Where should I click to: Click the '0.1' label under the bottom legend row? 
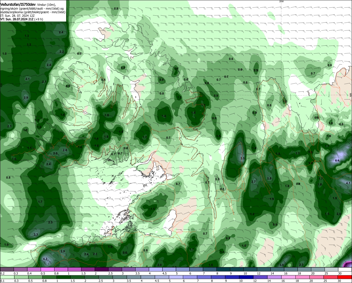[x=2, y=281]
